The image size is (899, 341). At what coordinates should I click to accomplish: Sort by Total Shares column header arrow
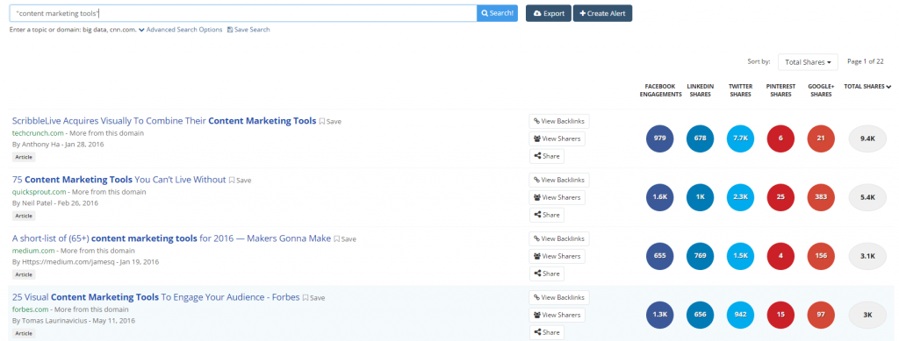(888, 87)
